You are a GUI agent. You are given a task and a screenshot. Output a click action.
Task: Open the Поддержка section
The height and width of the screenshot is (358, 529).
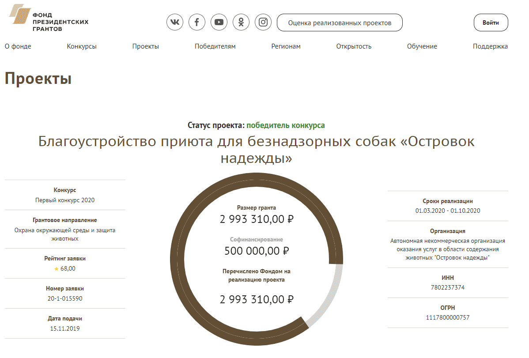pyautogui.click(x=490, y=46)
